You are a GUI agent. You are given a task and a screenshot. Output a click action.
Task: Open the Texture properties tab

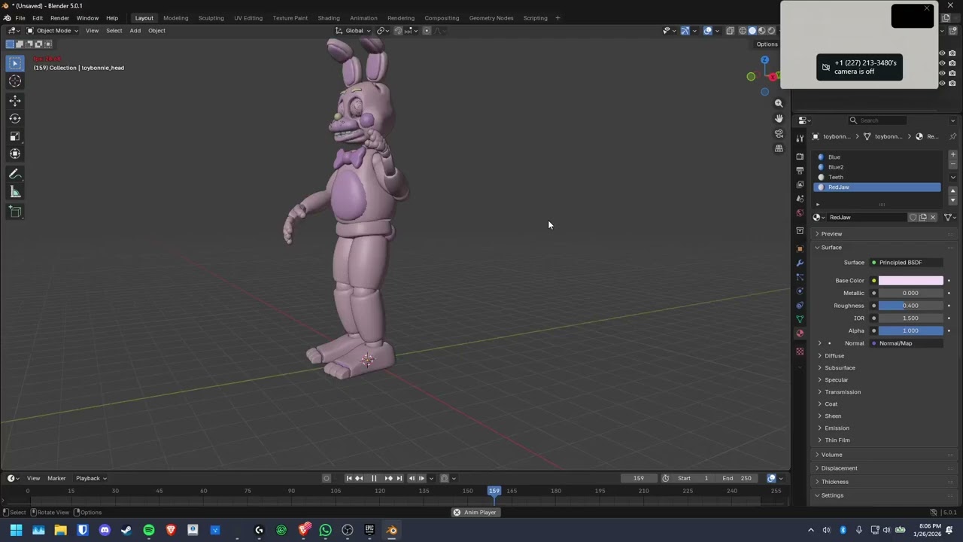click(x=800, y=352)
